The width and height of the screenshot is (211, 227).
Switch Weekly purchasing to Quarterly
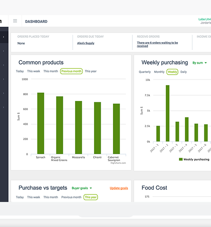click(145, 72)
